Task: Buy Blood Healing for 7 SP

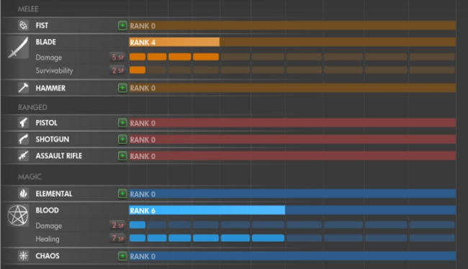Action: (x=117, y=238)
